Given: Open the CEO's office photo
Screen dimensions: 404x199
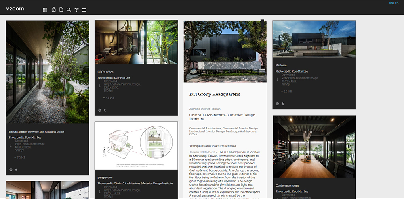Looking at the screenshot, I should 136,42.
